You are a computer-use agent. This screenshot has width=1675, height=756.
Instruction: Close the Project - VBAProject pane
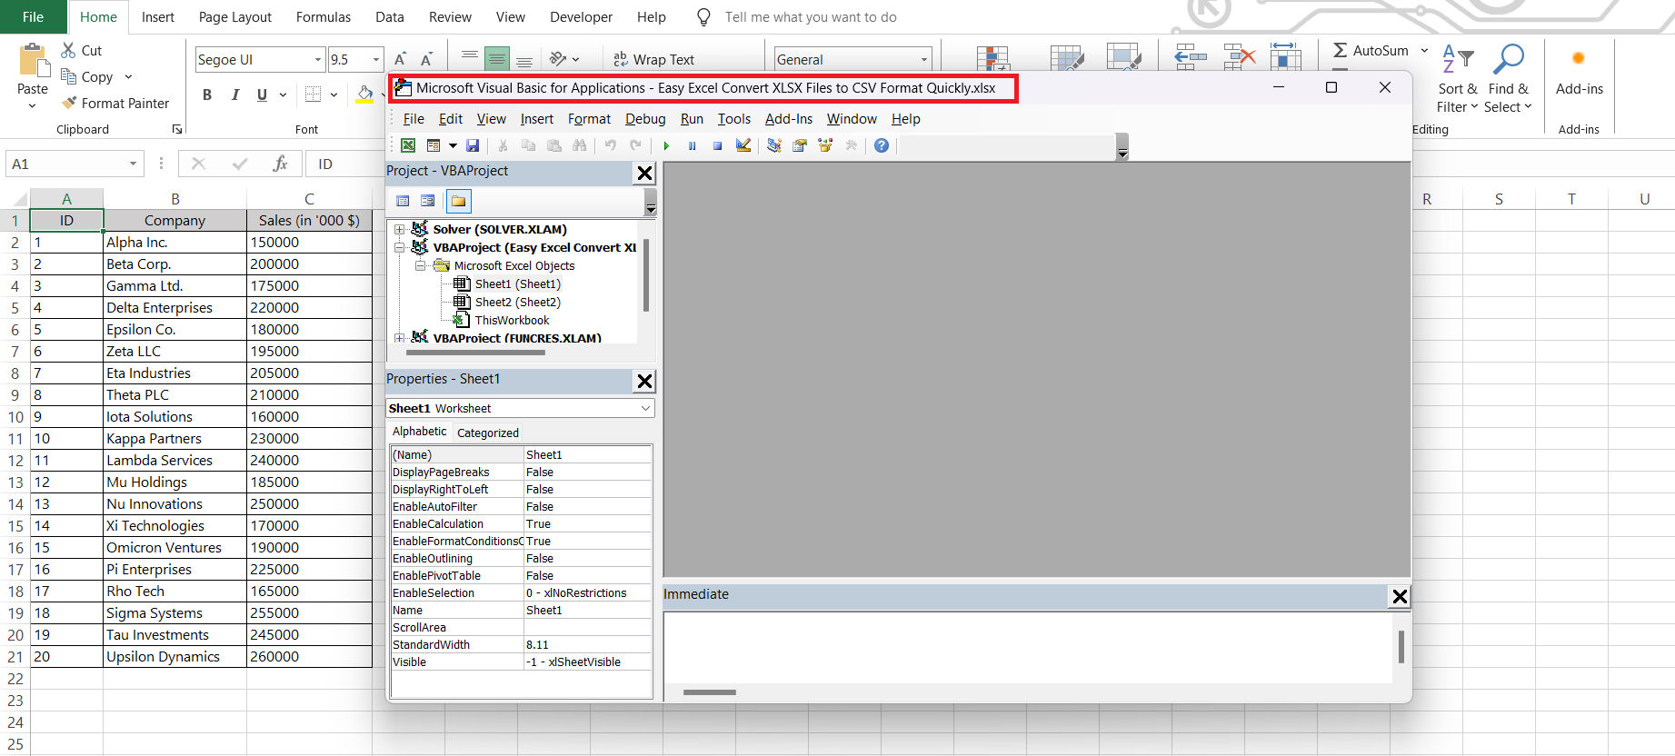pyautogui.click(x=644, y=173)
